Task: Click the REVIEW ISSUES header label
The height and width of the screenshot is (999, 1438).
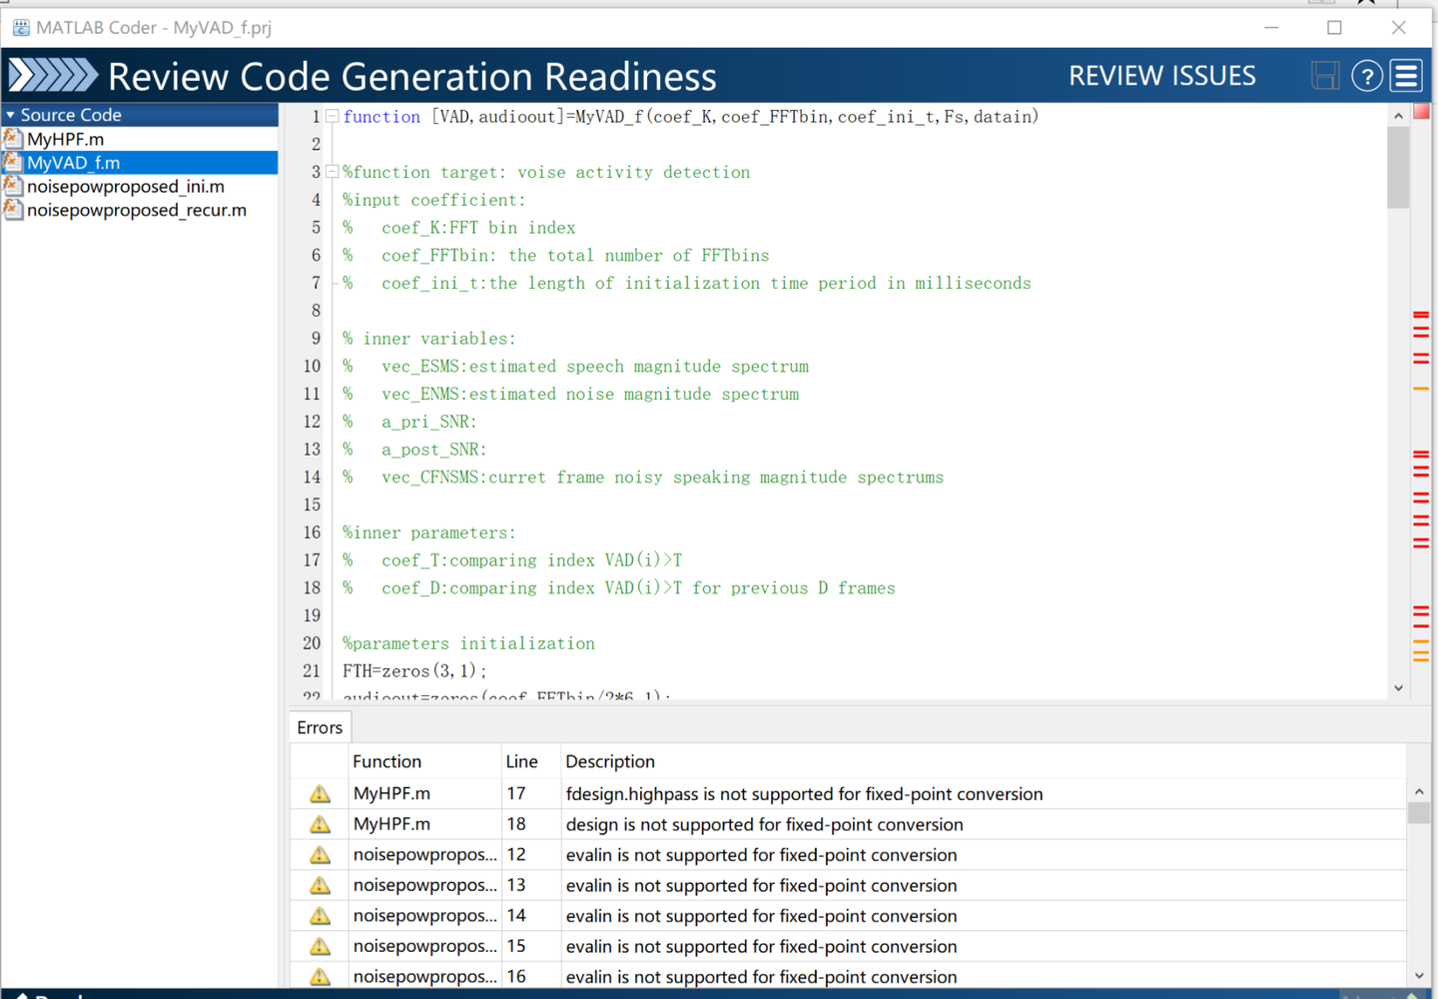Action: click(x=1161, y=76)
